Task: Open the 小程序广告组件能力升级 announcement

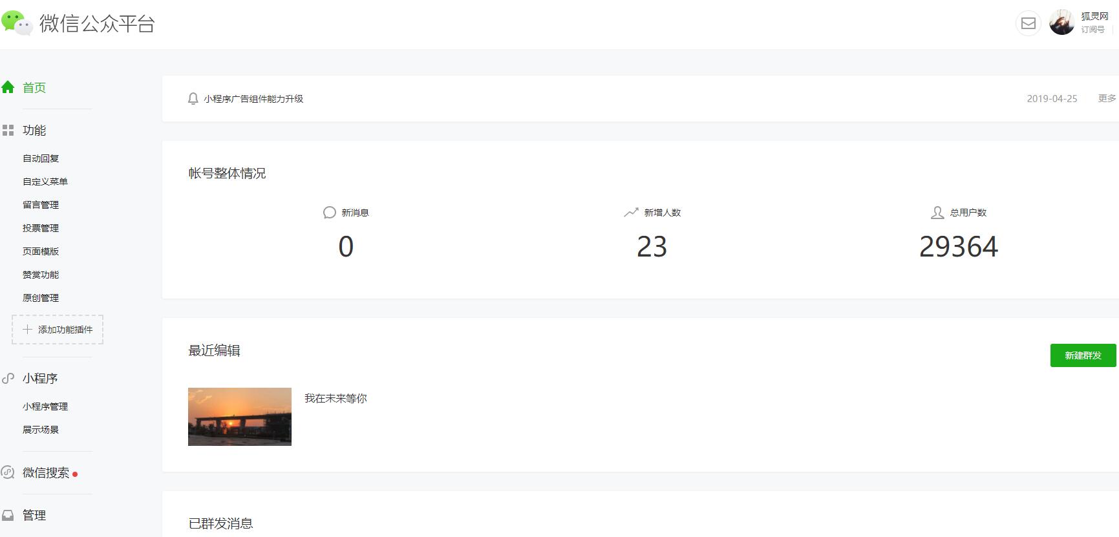Action: (x=253, y=99)
